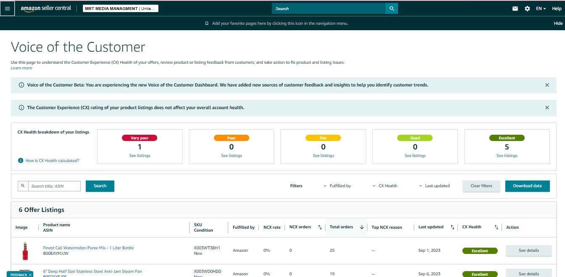Click the bookmark icon in favorites bar
The width and height of the screenshot is (565, 277).
click(207, 24)
